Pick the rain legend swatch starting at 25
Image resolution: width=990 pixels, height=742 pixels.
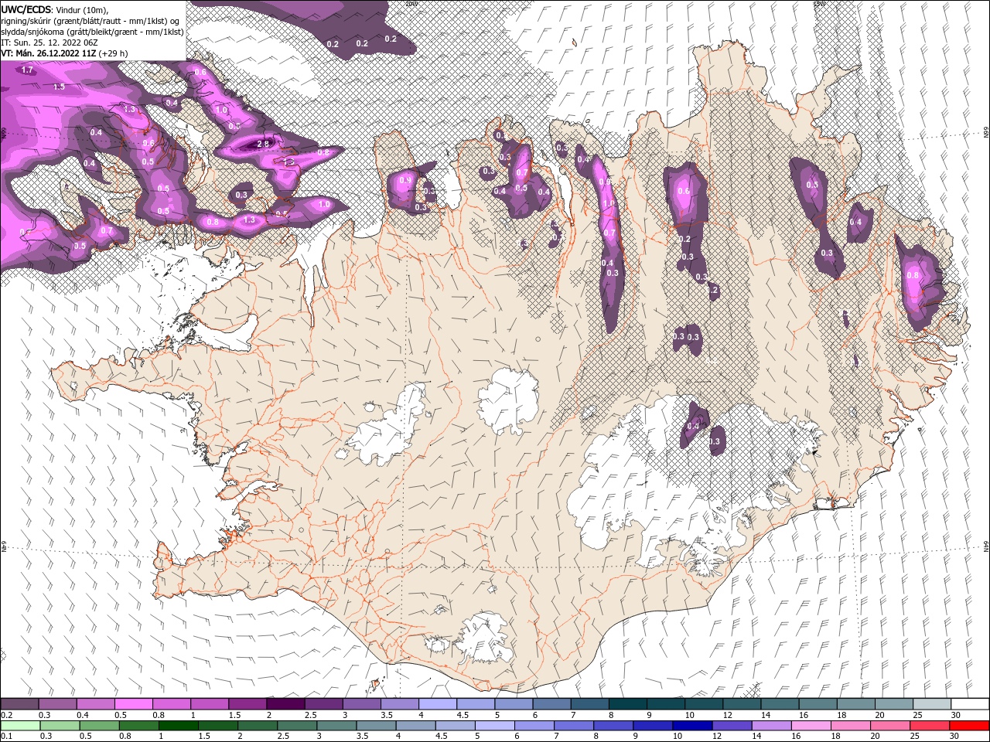point(930,726)
